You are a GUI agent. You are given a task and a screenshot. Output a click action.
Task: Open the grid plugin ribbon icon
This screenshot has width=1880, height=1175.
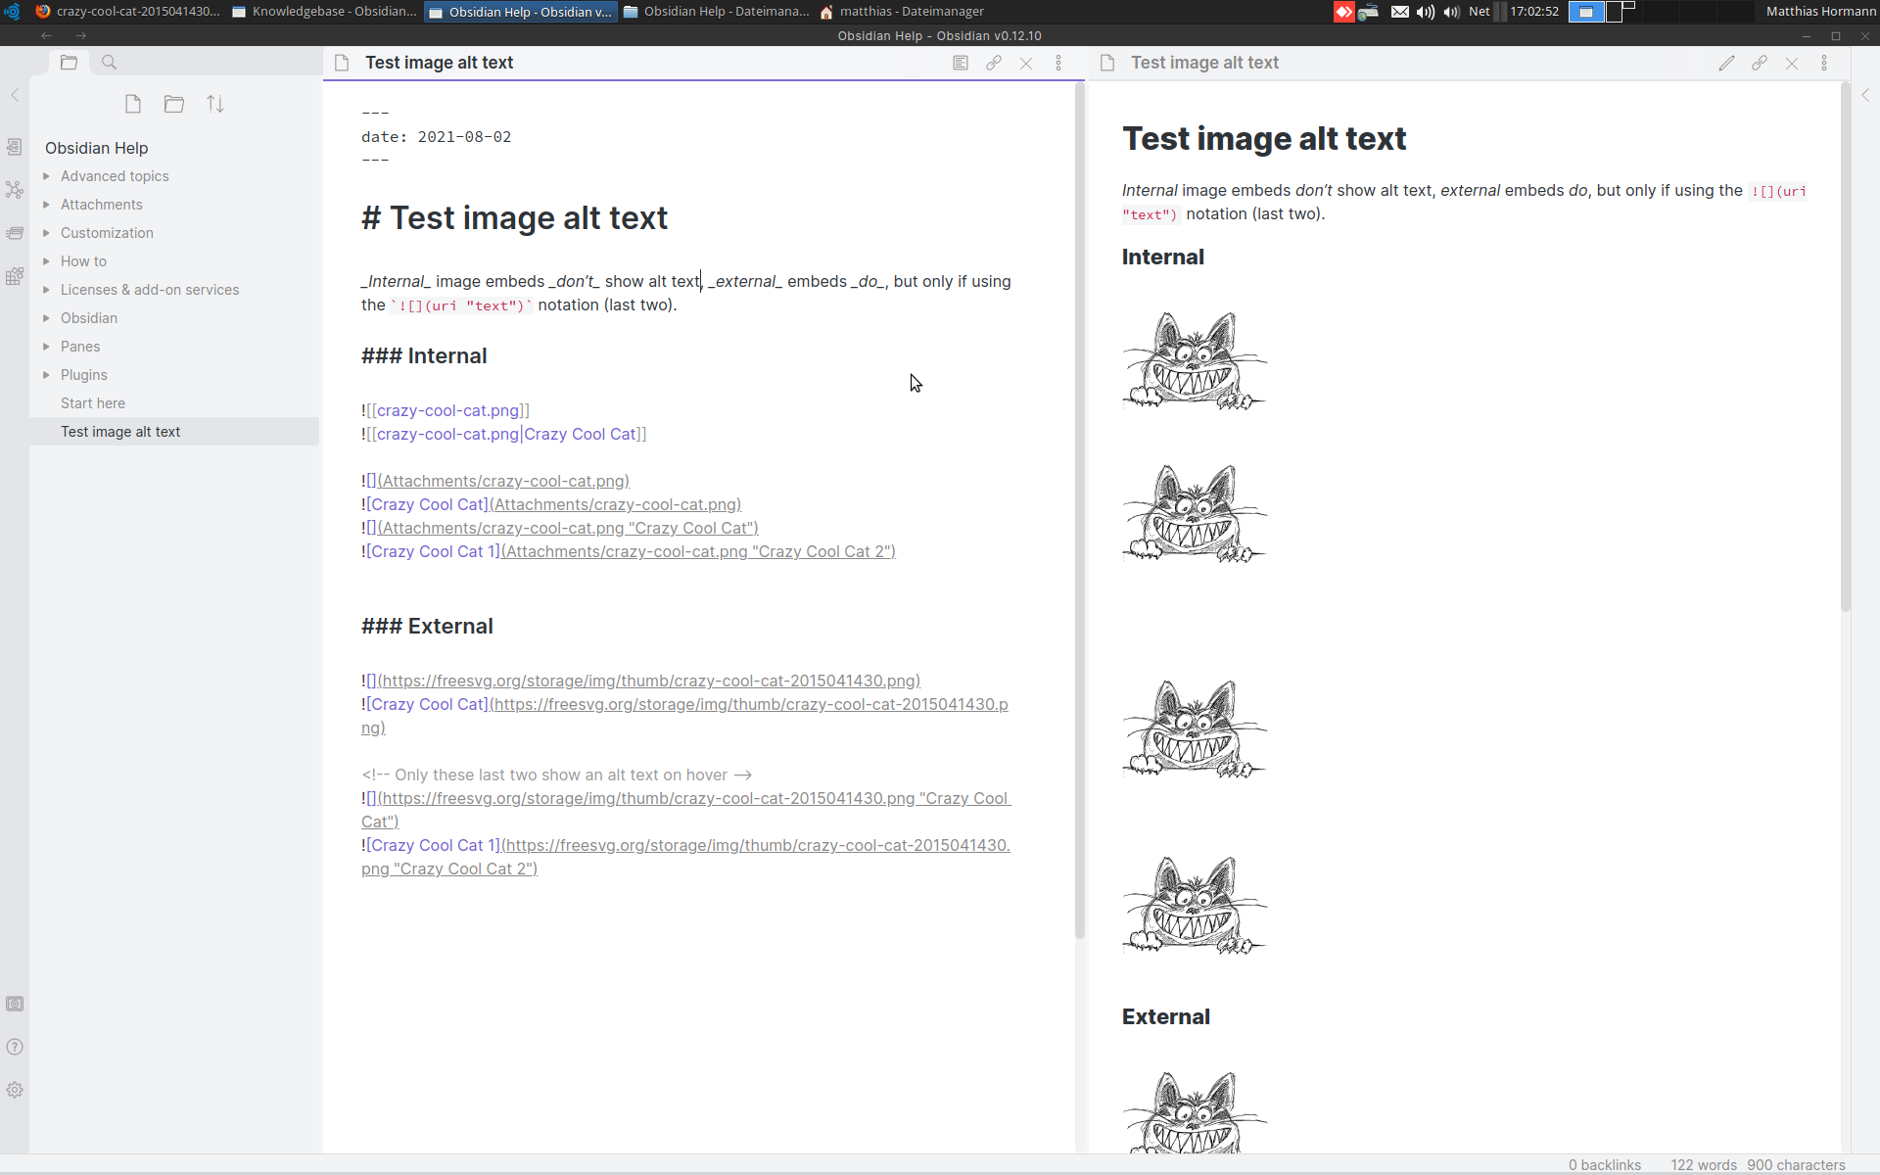click(15, 276)
